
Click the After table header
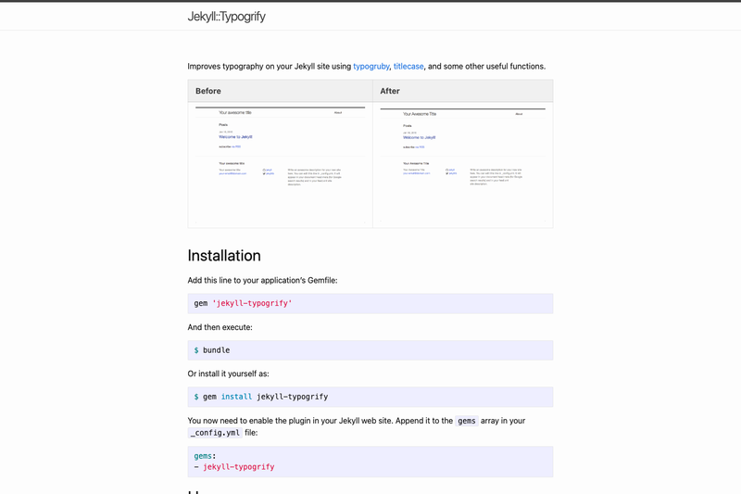click(x=462, y=91)
